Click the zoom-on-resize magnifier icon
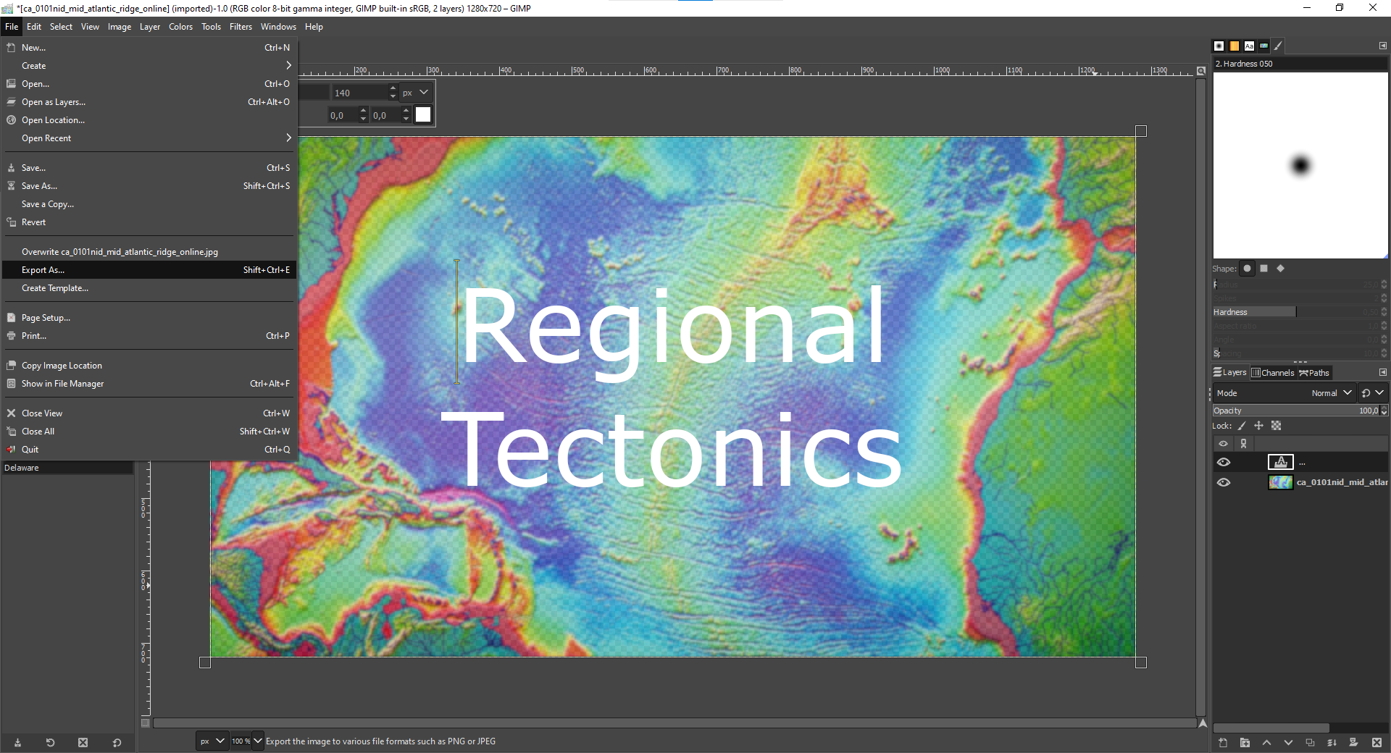The image size is (1391, 753). point(1201,71)
